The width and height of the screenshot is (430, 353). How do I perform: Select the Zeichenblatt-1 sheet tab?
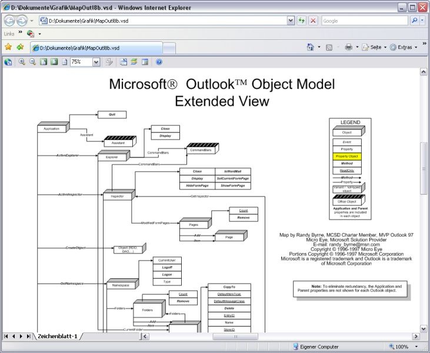click(x=58, y=336)
